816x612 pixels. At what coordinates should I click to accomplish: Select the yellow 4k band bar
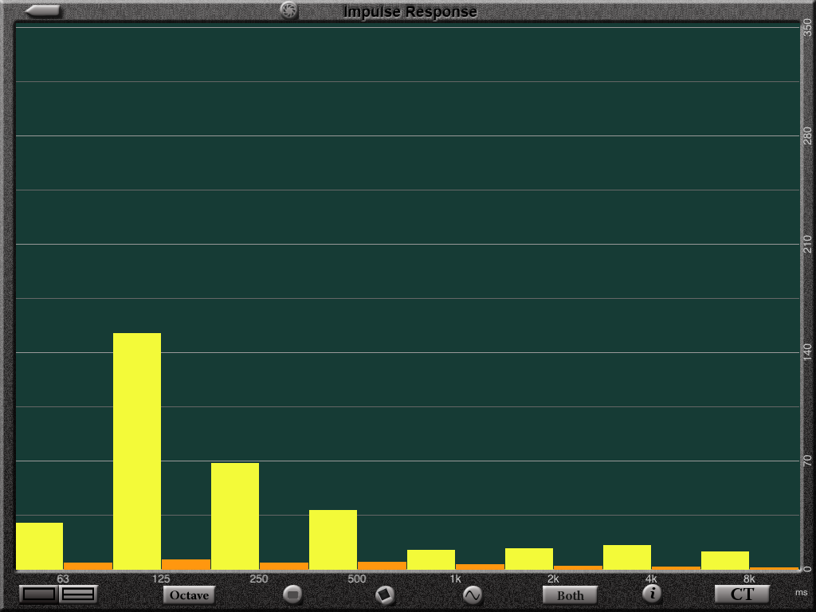[x=627, y=557]
